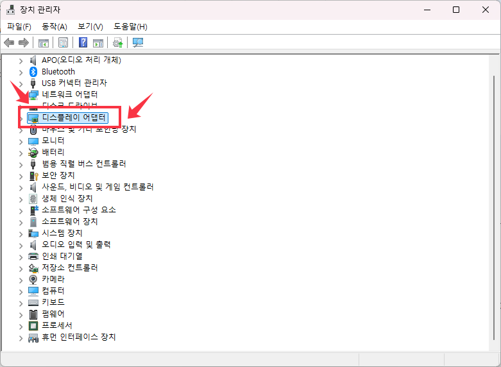This screenshot has width=501, height=367.
Task: Select the 디스플레이 어댑터 label
Action: point(74,117)
